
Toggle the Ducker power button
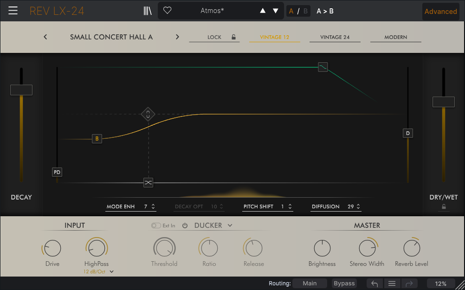(185, 226)
